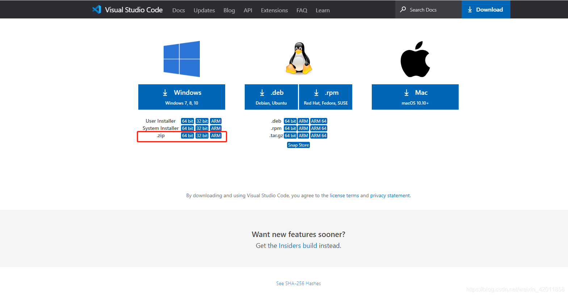Click the Visual Studio Code logo icon
The image size is (568, 296).
tap(97, 9)
